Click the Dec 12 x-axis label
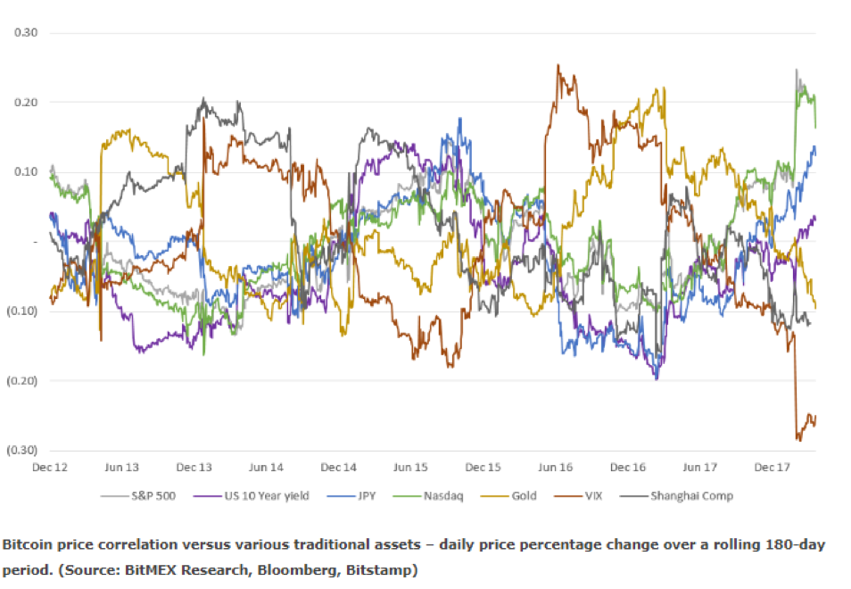The height and width of the screenshot is (589, 851). tap(50, 468)
